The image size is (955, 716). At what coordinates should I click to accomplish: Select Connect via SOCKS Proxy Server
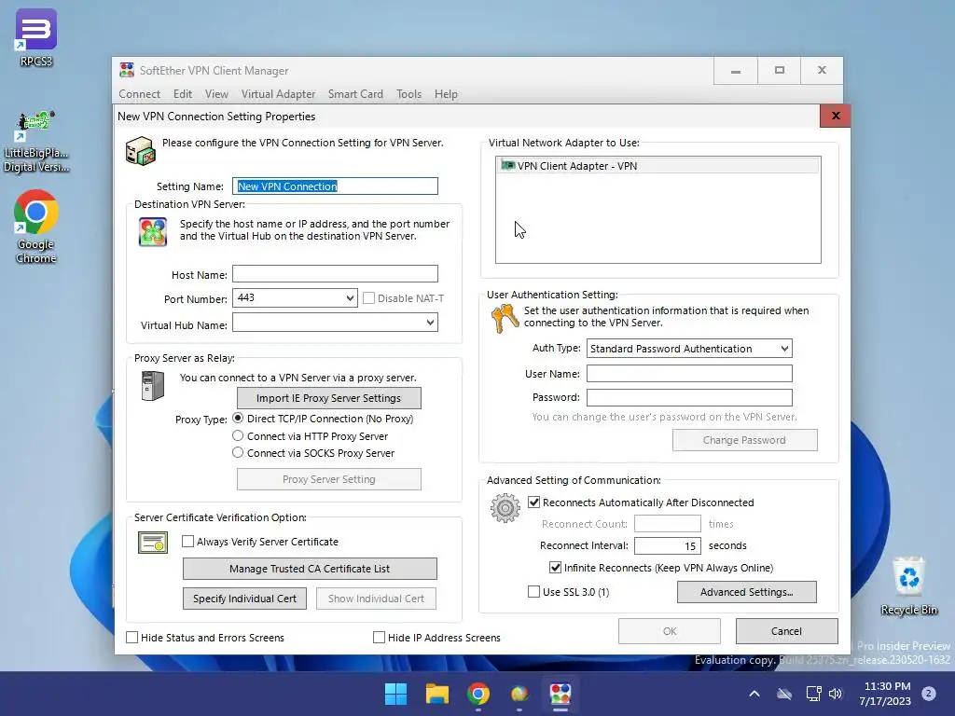click(238, 452)
